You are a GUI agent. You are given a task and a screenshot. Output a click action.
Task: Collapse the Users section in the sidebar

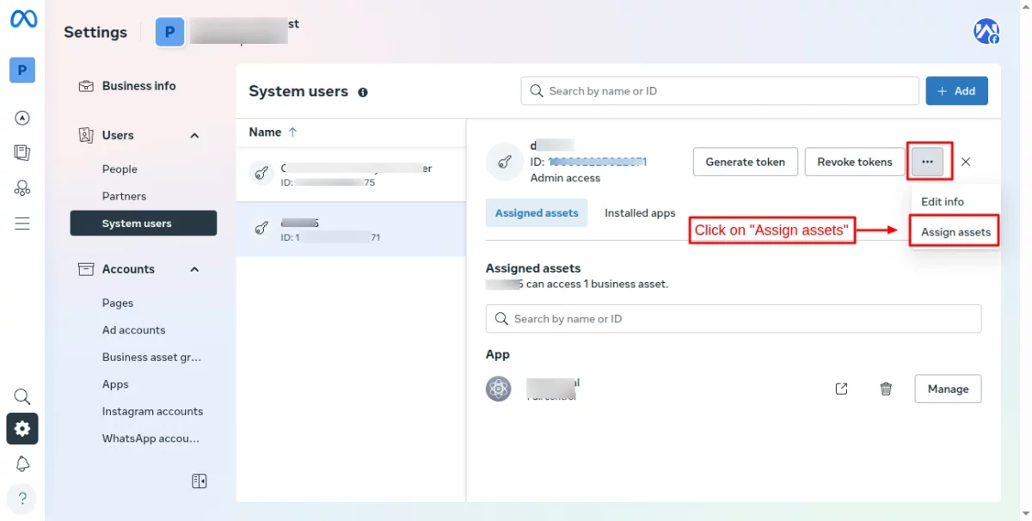point(193,135)
